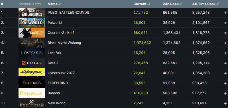Image resolution: width=228 pixels, height=108 pixels.
Task: Select all-time peak value 1,325,305
Action: click(x=201, y=53)
